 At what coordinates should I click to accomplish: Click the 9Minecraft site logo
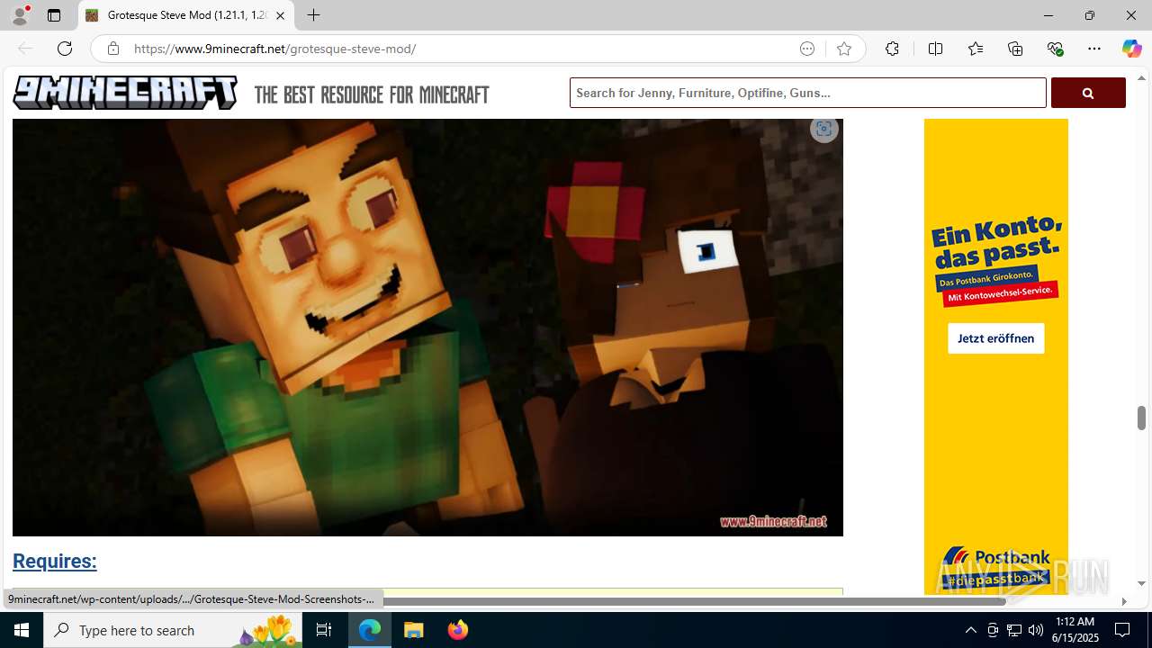point(125,93)
